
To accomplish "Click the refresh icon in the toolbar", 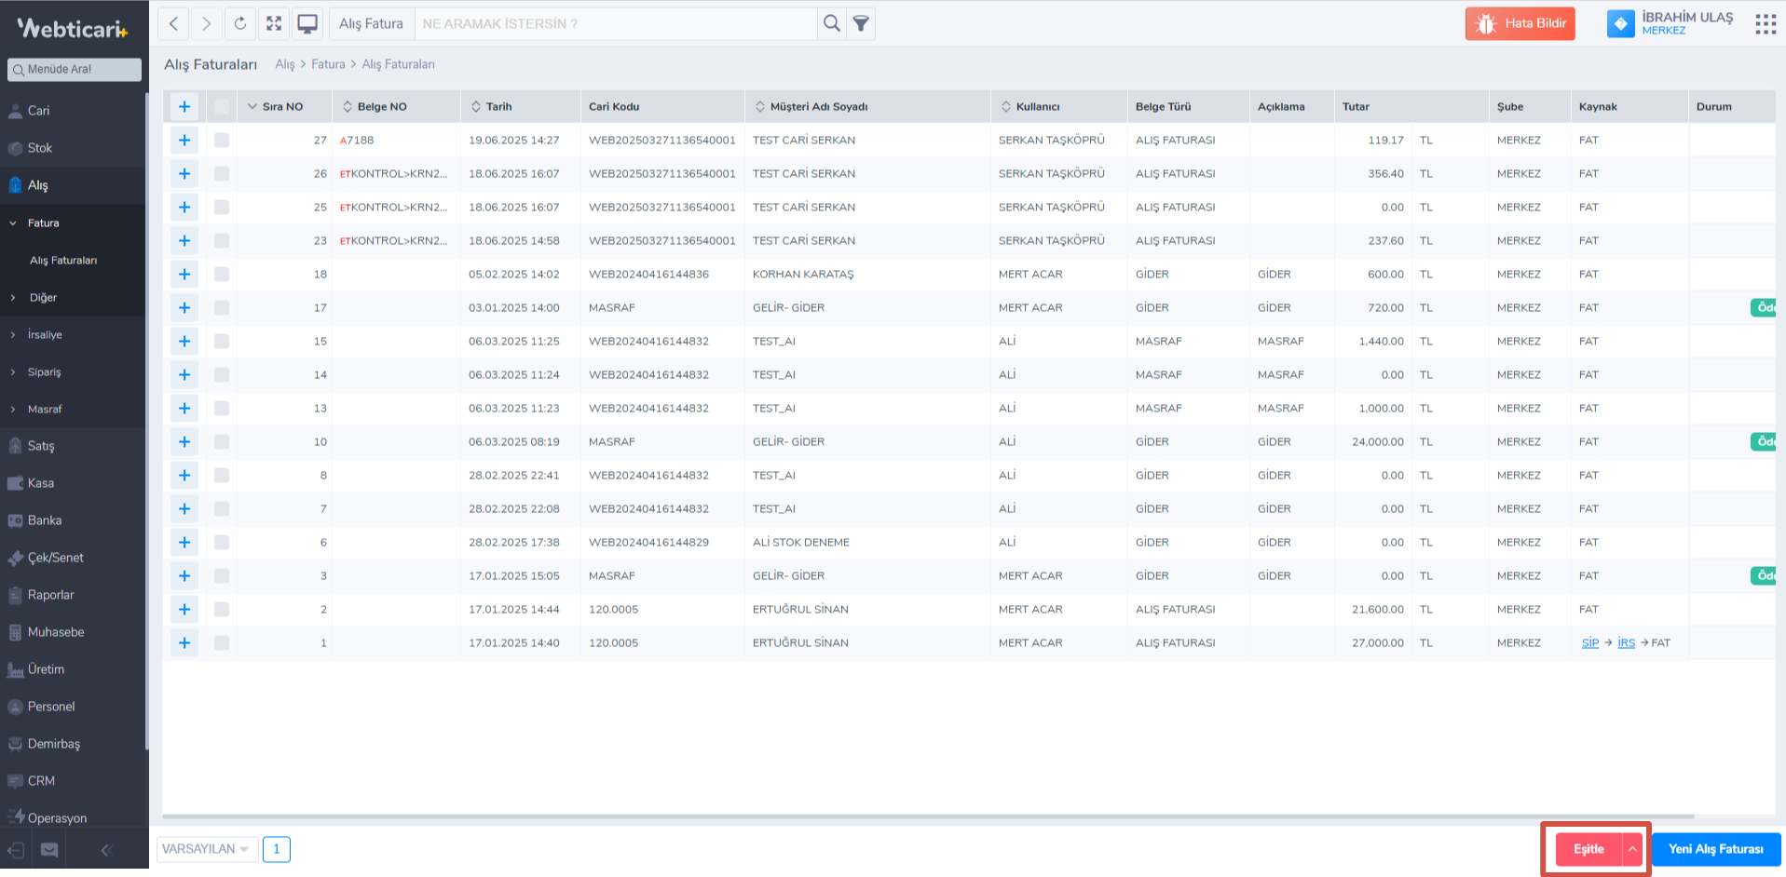I will (x=240, y=23).
